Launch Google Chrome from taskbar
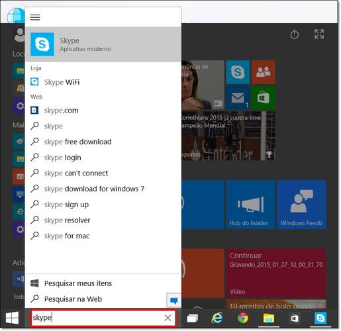The image size is (341, 331). coord(243,318)
